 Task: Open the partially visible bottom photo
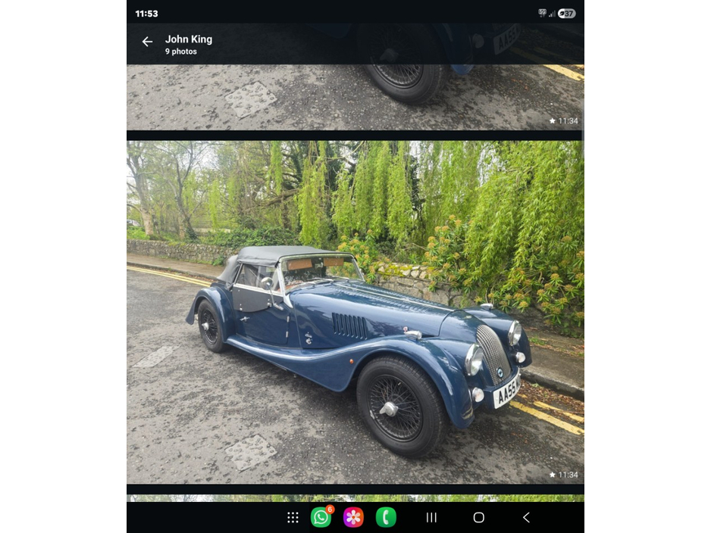tap(355, 498)
